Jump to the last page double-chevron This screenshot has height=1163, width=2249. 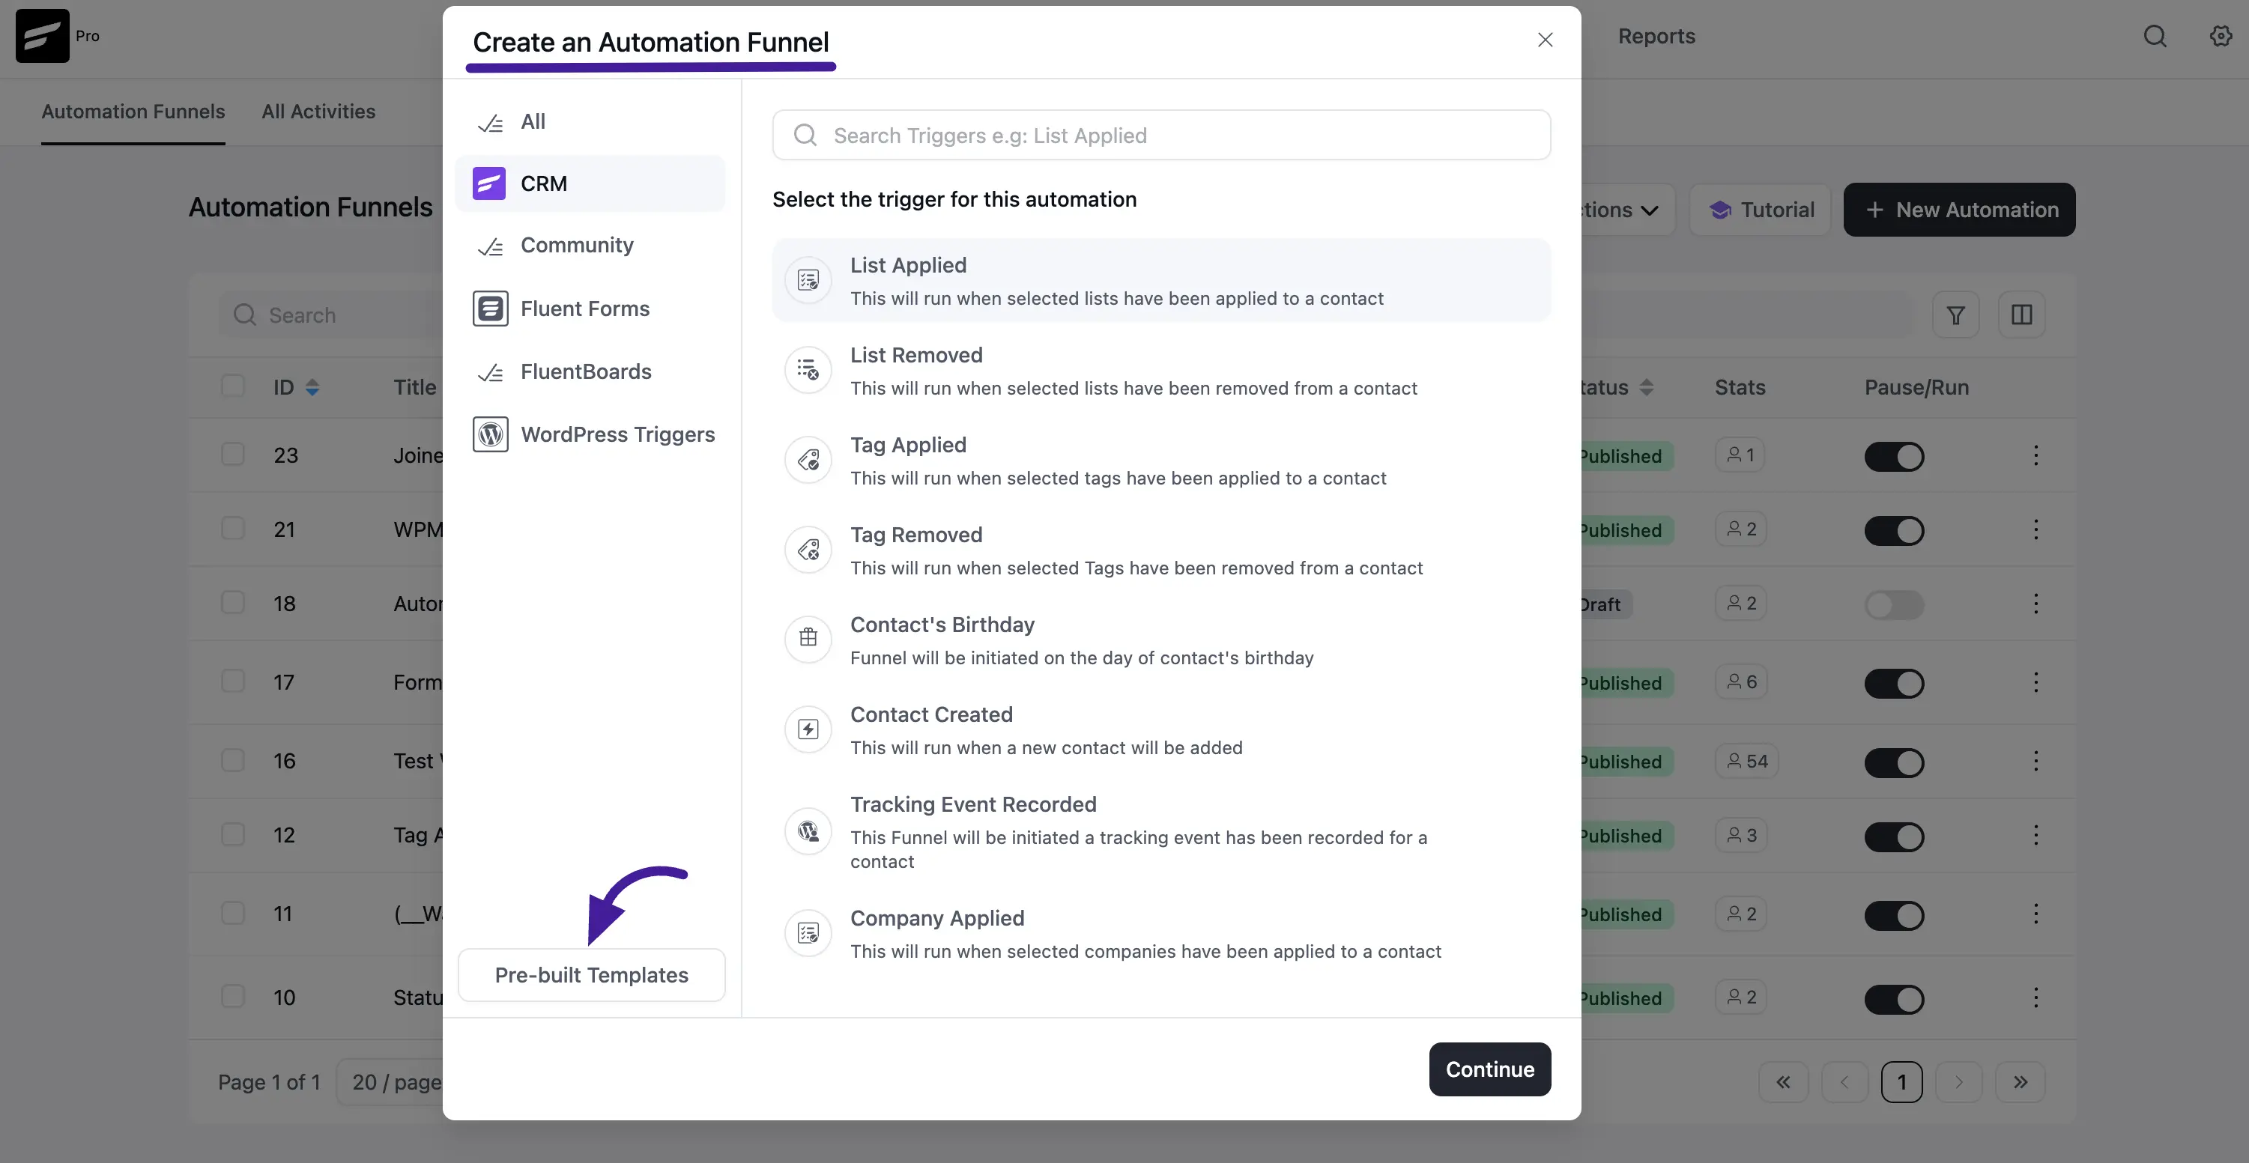pos(2021,1082)
